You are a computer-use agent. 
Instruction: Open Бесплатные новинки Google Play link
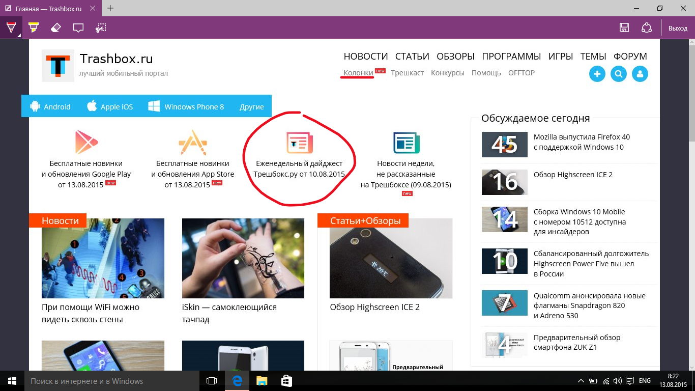(x=86, y=174)
